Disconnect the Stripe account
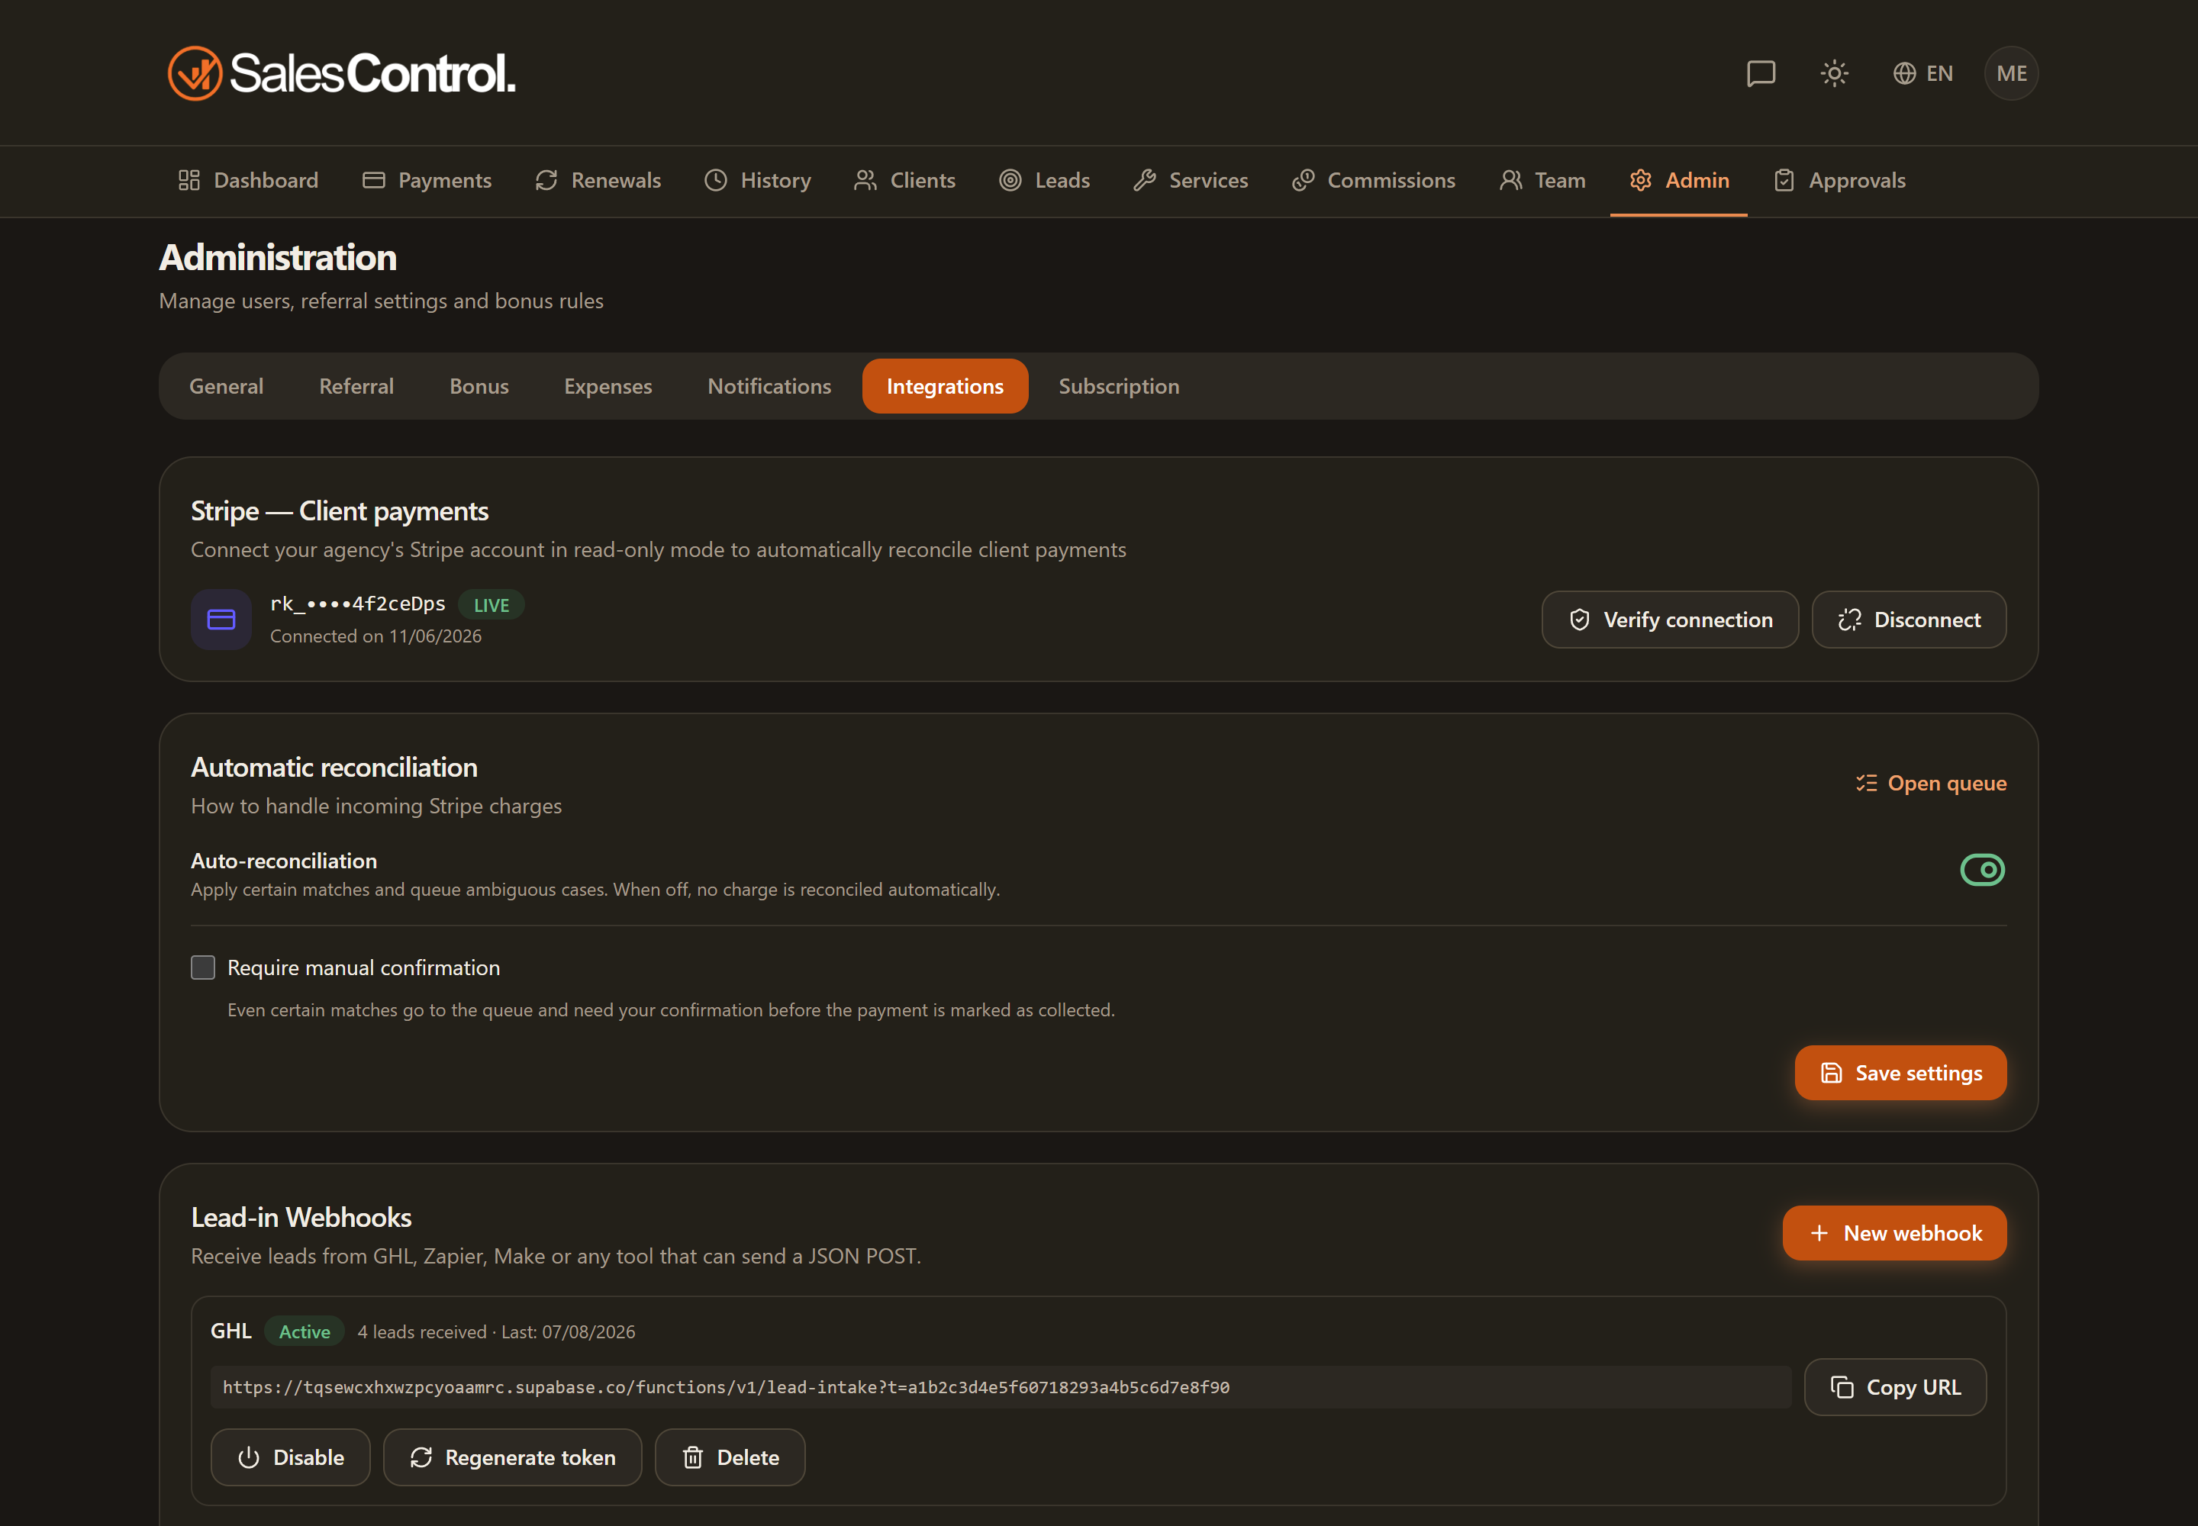2198x1526 pixels. tap(1908, 620)
